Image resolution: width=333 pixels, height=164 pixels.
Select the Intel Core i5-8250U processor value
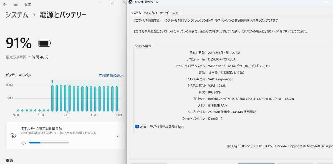[251, 99]
